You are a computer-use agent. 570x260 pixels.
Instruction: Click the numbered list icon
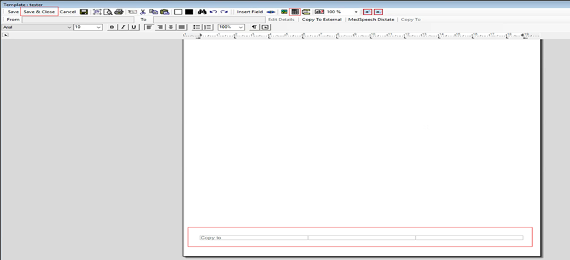[x=208, y=27]
